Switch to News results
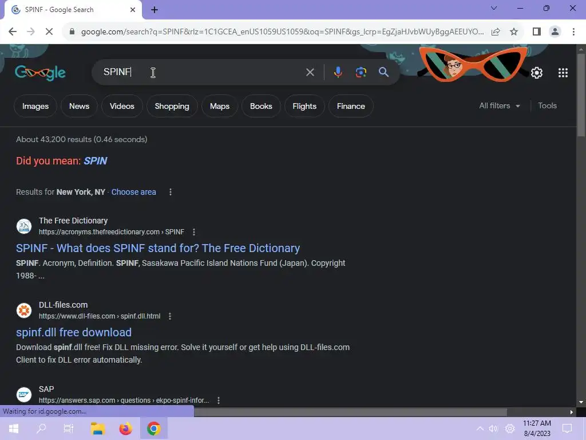Screen dimensions: 586x440 pos(79,106)
